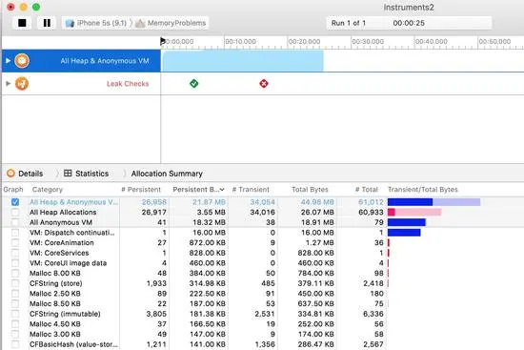524x350 pixels.
Task: Sort by the Category column header
Action: (47, 190)
